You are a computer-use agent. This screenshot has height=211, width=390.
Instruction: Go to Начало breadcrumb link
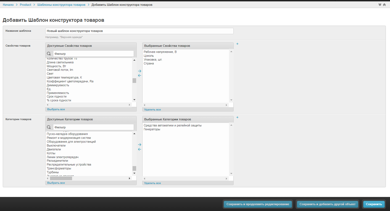pyautogui.click(x=8, y=5)
